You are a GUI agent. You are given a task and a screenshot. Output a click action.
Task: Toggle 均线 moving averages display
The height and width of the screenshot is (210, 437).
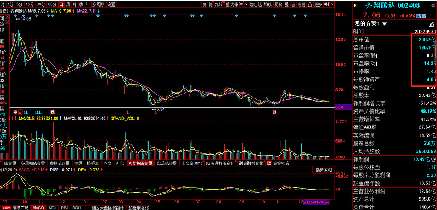tap(268, 4)
